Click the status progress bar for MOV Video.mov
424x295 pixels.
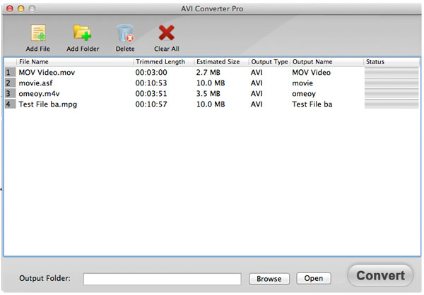[391, 73]
